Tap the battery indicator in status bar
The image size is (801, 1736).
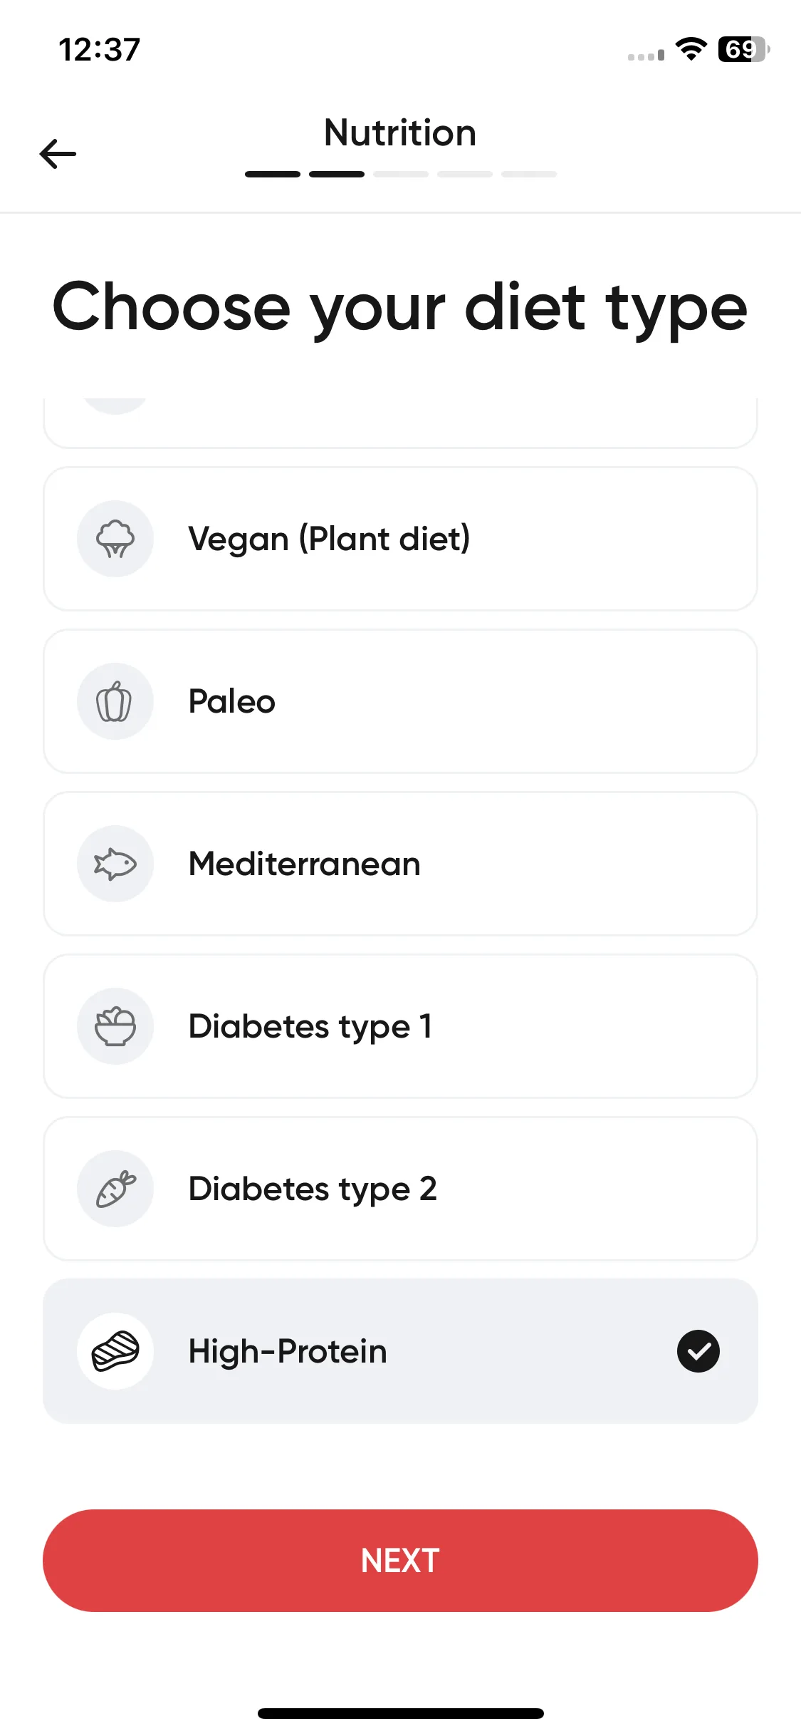click(744, 49)
